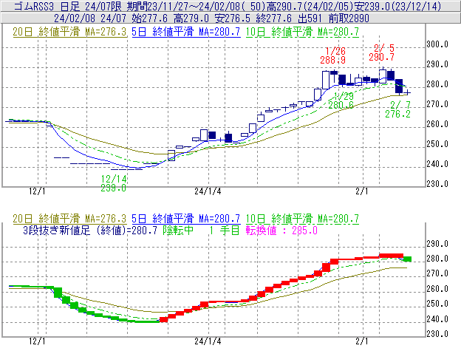Viewport: 461px width, 351px height.
Task: Click the green 12/14 239.0 low annotation
Action: 114,183
